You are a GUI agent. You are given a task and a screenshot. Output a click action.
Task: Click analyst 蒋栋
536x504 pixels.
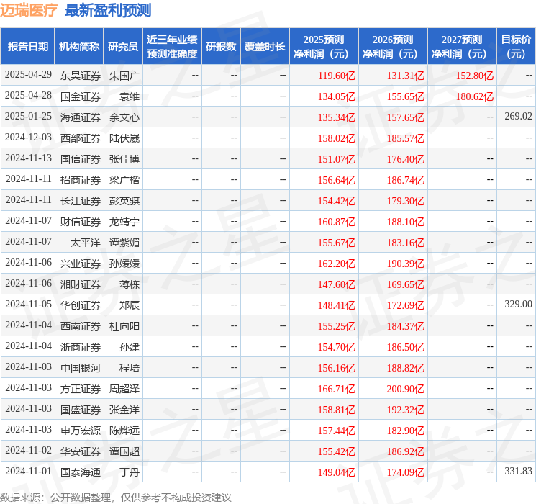pos(130,284)
